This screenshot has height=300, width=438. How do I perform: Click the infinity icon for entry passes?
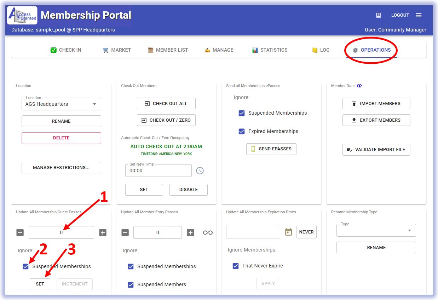(208, 232)
